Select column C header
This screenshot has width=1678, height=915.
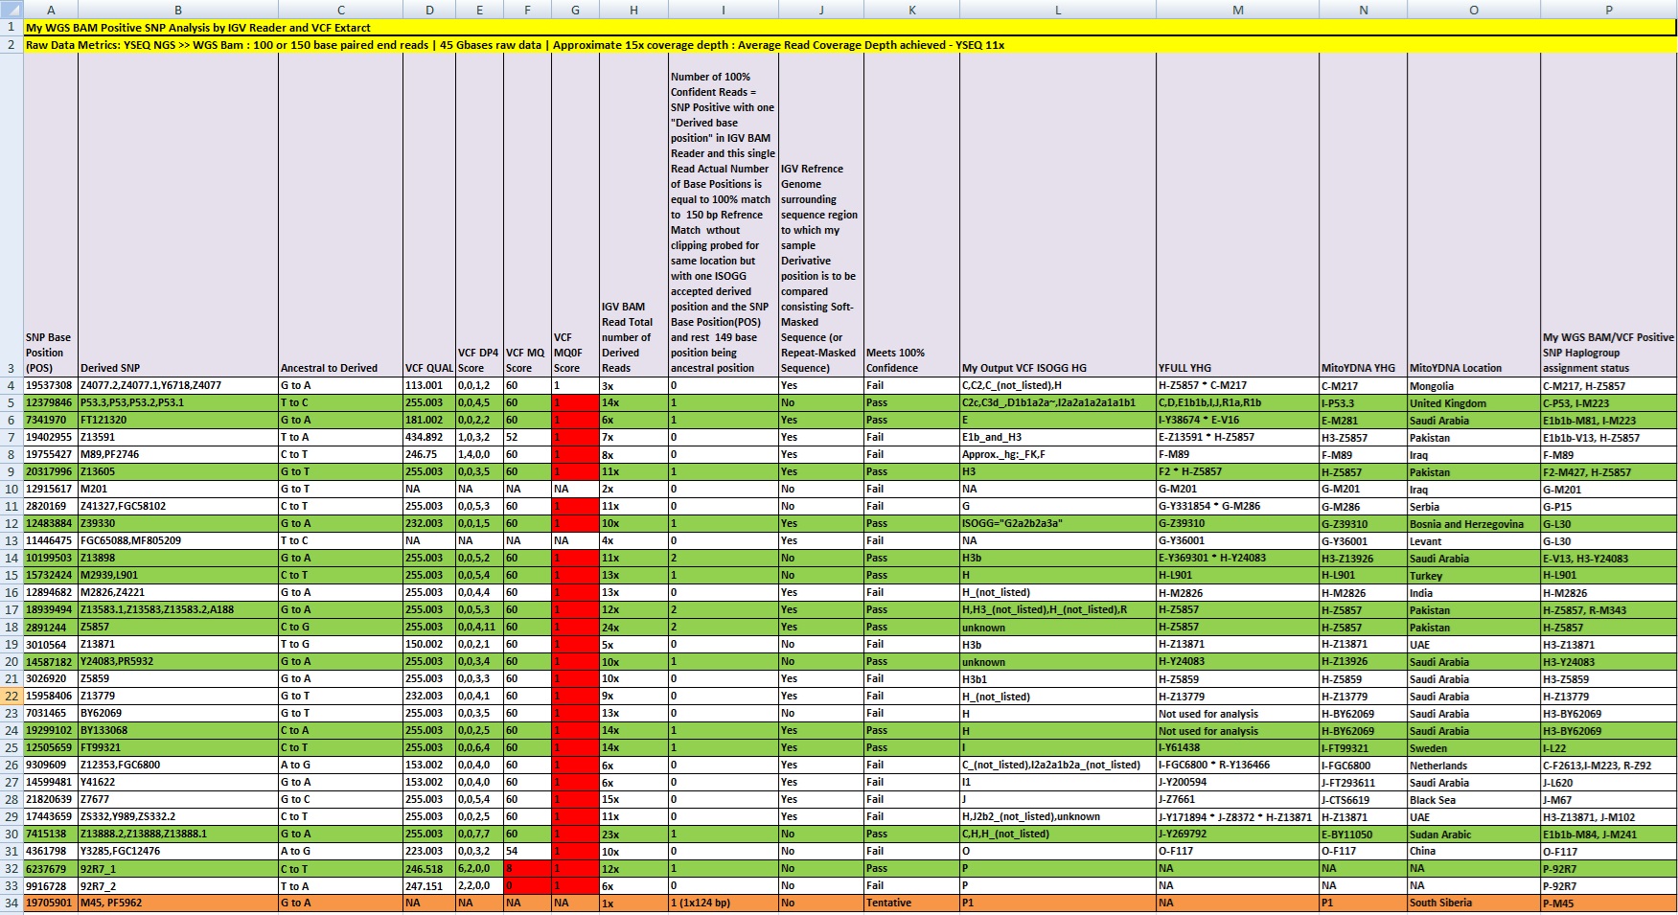point(341,10)
